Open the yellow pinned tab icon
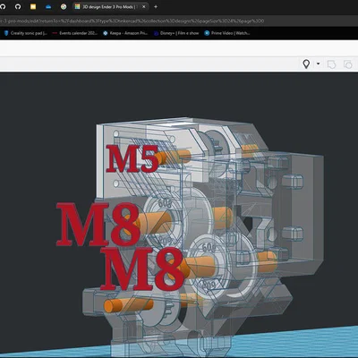358x358 pixels. tap(33, 6)
